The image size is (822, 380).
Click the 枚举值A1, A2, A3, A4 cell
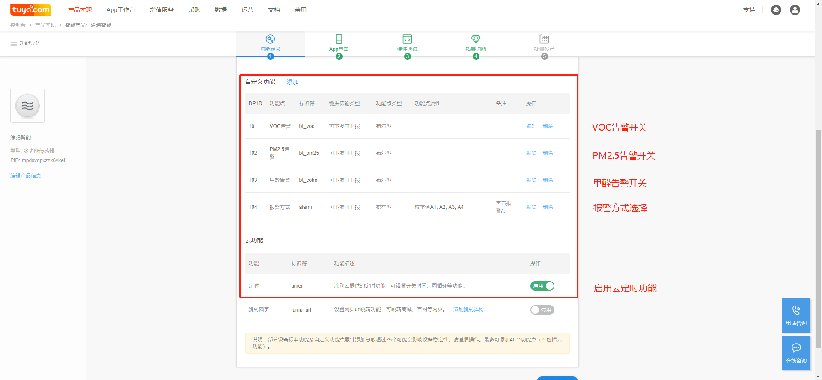tap(439, 207)
